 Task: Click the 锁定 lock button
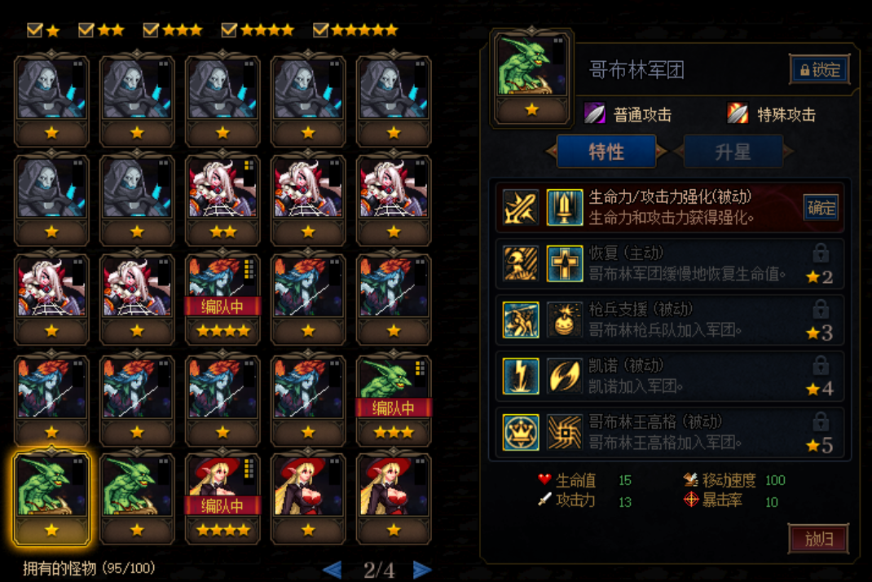click(x=820, y=69)
